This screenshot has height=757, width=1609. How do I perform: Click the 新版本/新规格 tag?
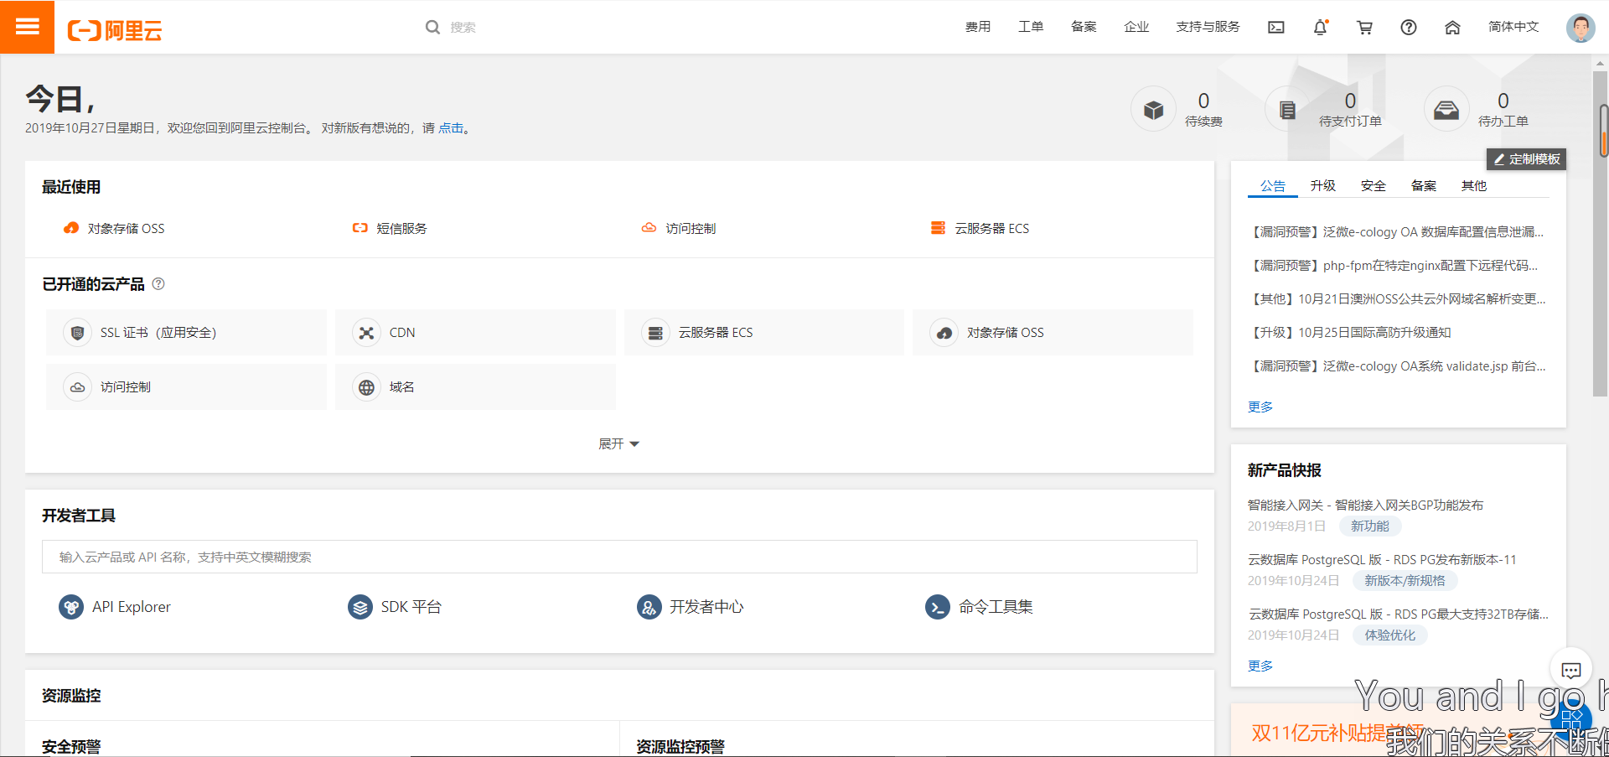click(x=1405, y=581)
